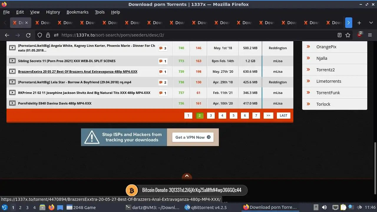This screenshot has width=377, height=212.
Task: Open the History menu
Action: (53, 12)
